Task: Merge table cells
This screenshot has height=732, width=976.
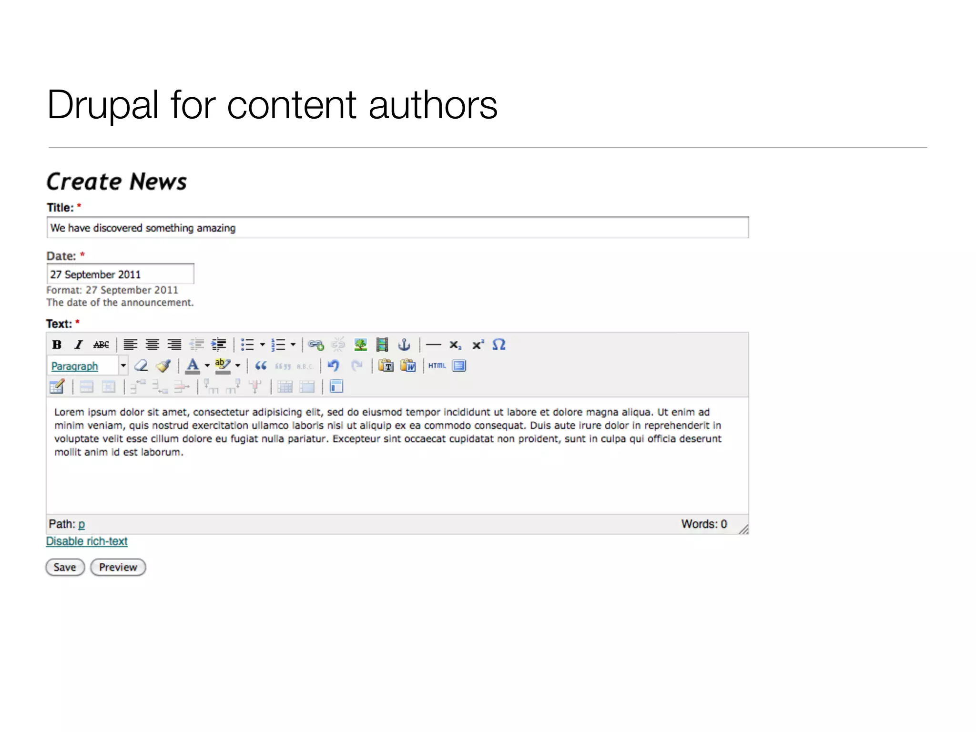Action: coord(307,386)
